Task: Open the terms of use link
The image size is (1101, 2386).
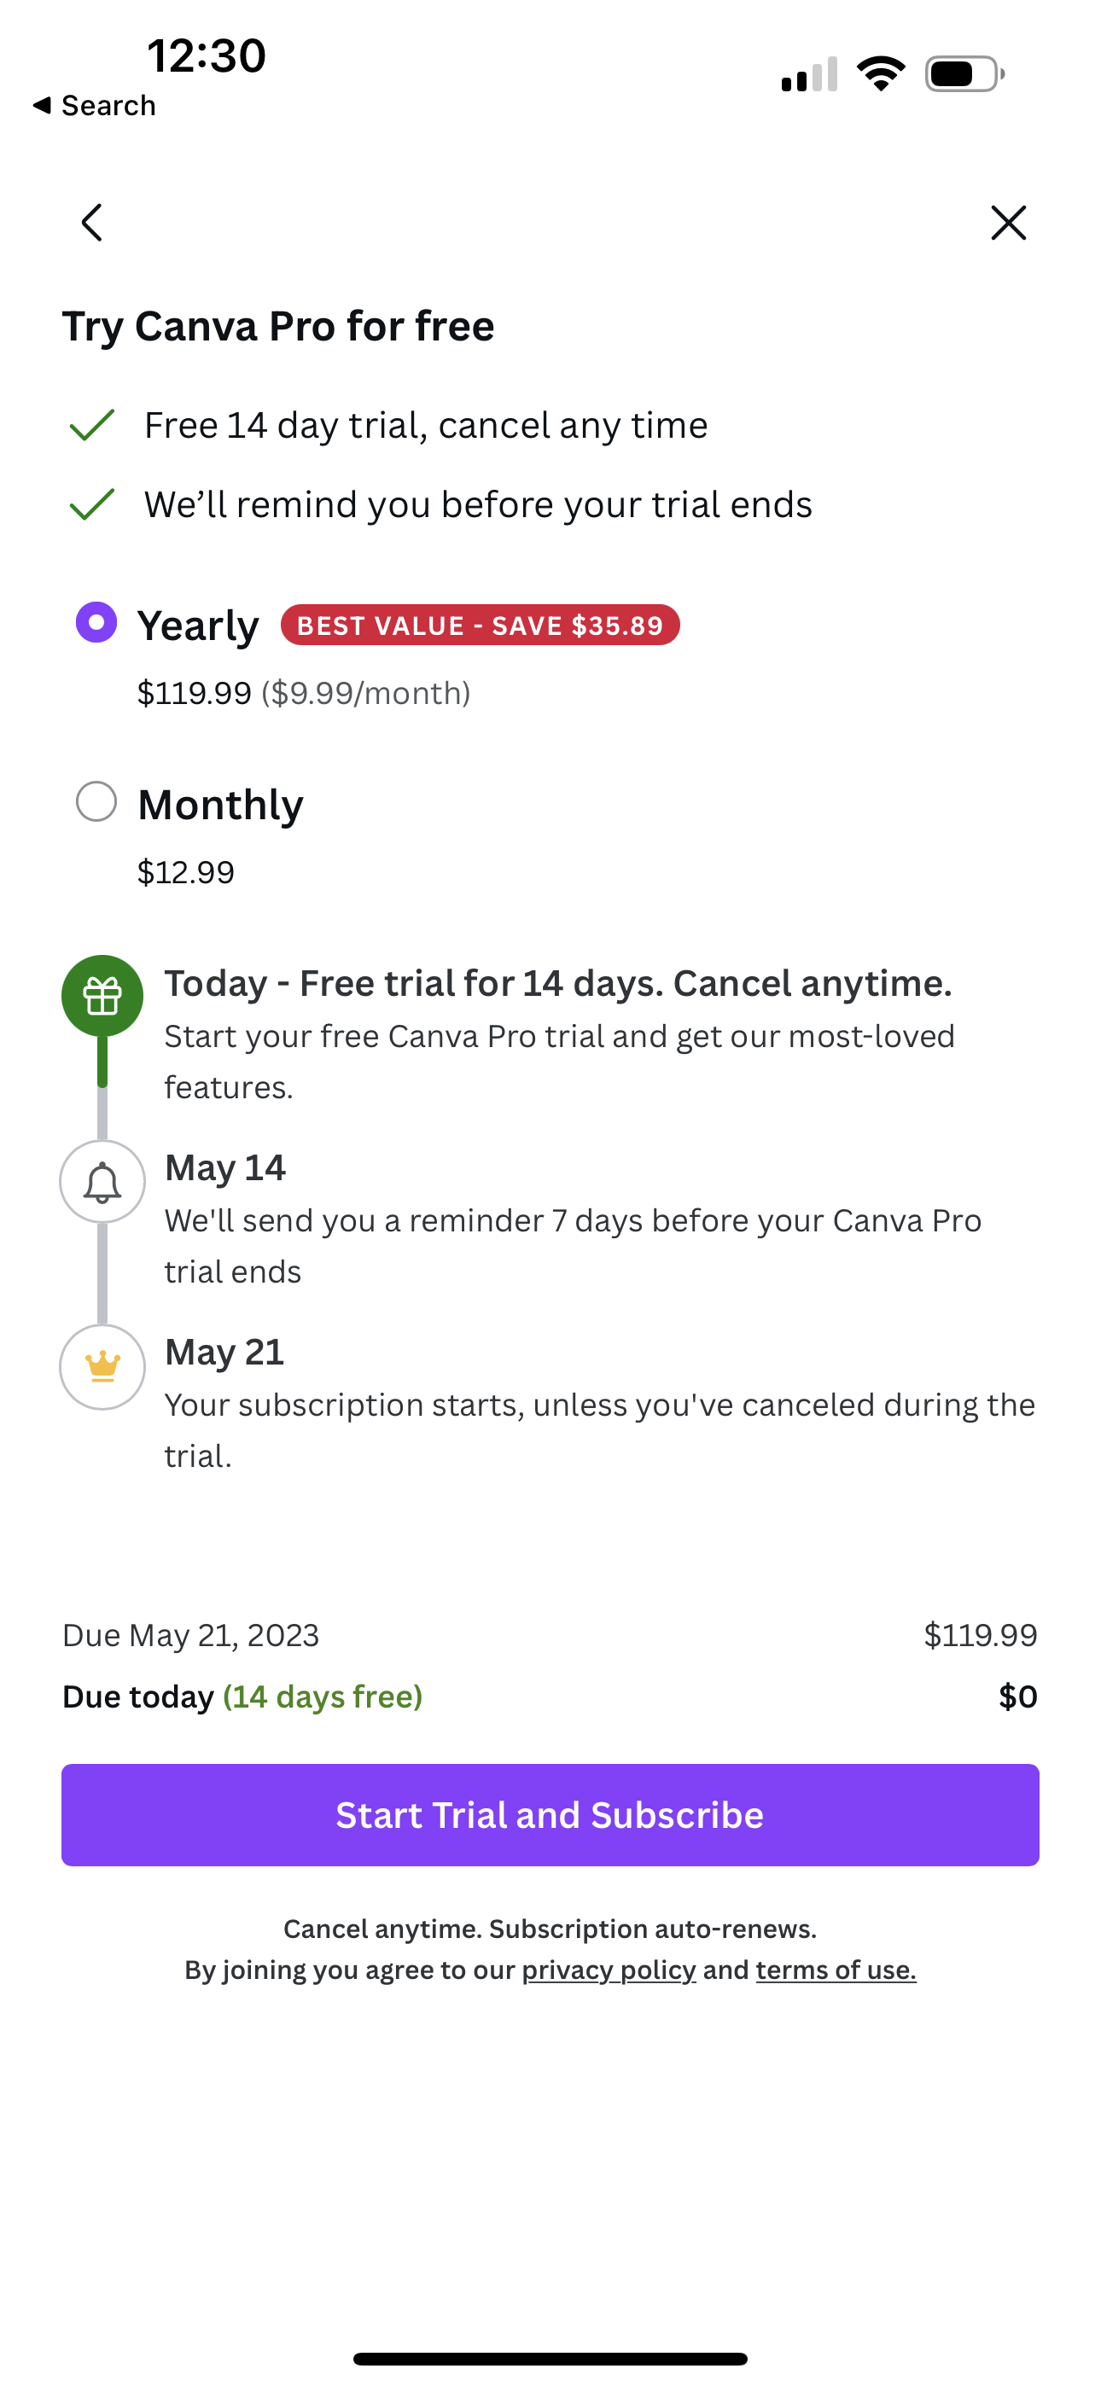Action: point(835,1968)
